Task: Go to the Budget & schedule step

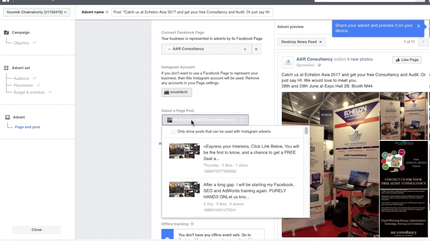Action: tap(29, 92)
